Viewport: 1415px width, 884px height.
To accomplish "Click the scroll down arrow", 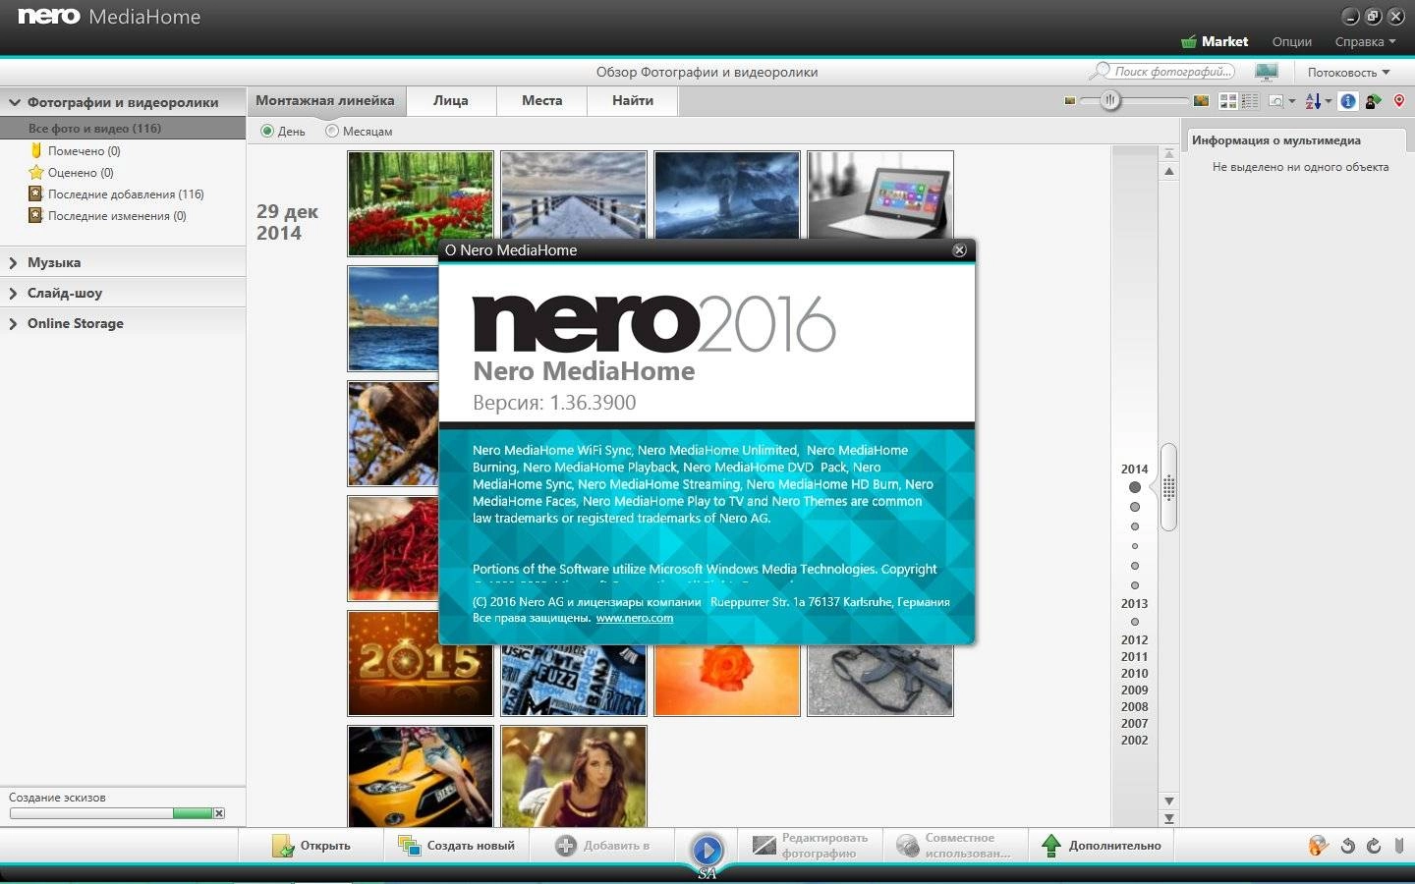I will click(x=1168, y=801).
